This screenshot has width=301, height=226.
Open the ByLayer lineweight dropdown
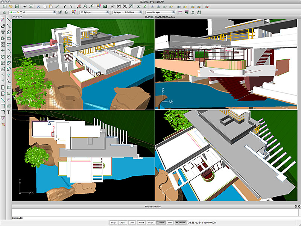click(160, 12)
